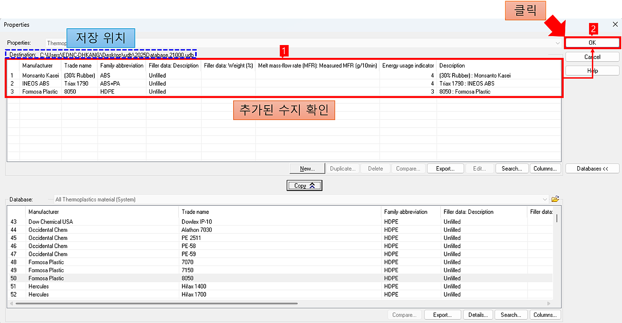622x323 pixels.
Task: Click the upper Columns... button
Action: [545, 168]
